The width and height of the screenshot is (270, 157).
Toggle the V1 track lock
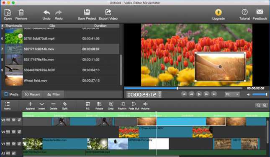tap(19, 144)
